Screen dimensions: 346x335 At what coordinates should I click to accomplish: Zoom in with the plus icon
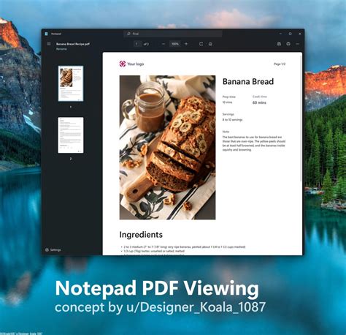[x=186, y=44]
